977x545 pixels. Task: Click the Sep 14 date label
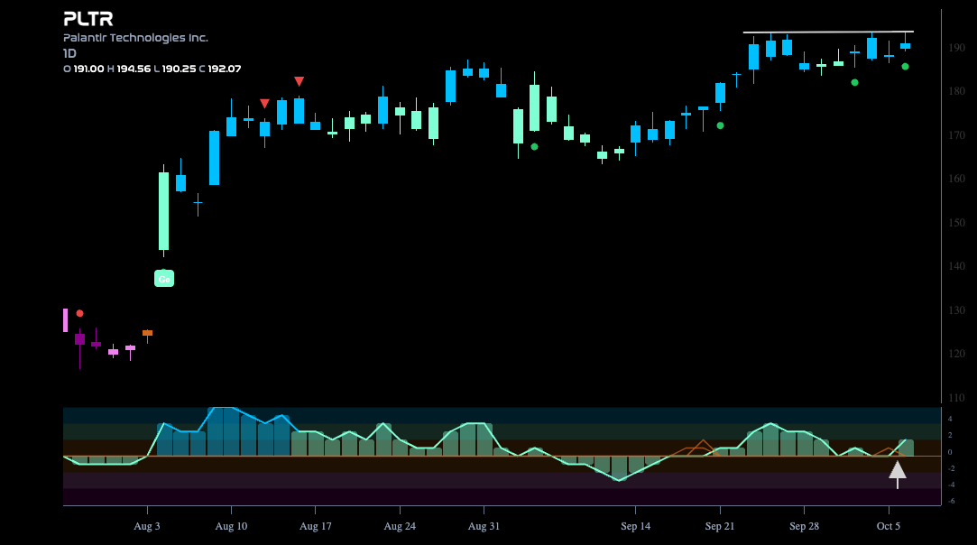pos(636,526)
